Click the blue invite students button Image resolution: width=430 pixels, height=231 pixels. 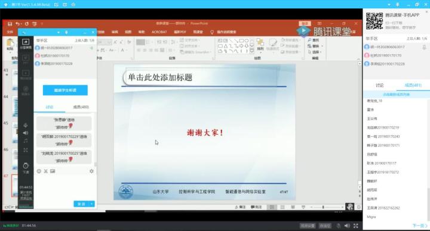[65, 90]
